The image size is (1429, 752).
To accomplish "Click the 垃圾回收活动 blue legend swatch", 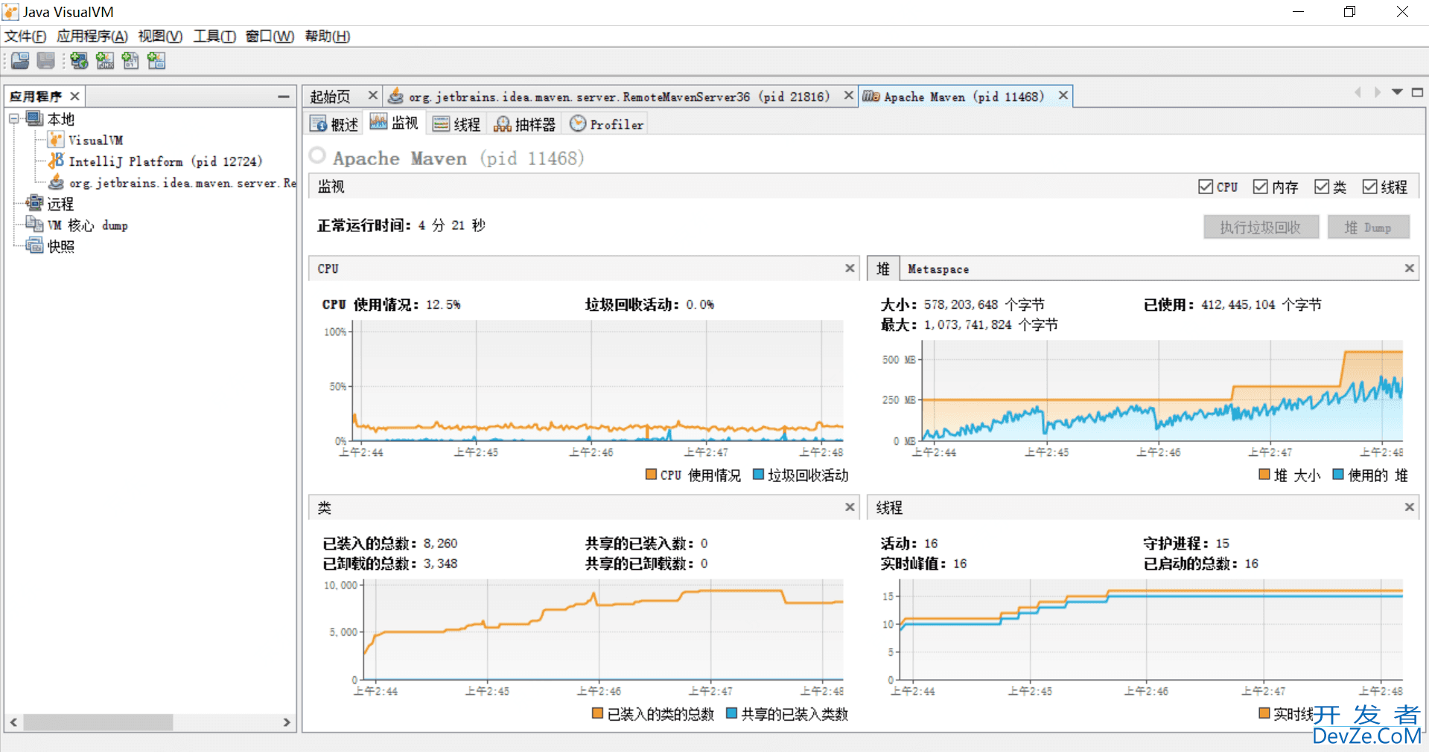I will (x=758, y=475).
